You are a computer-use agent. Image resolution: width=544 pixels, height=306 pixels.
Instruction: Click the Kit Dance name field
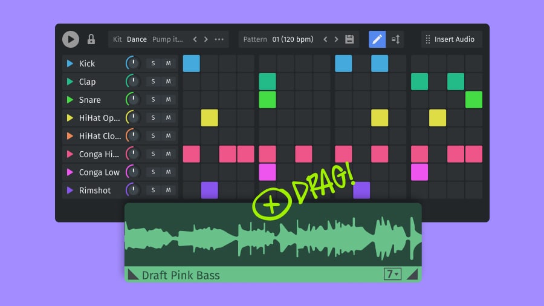point(137,39)
